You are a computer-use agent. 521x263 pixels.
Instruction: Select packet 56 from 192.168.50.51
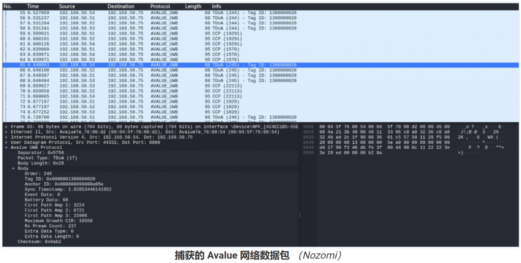click(x=261, y=18)
